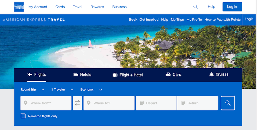Enable Non-stop flights only checkbox
This screenshot has width=257, height=130.
click(23, 116)
